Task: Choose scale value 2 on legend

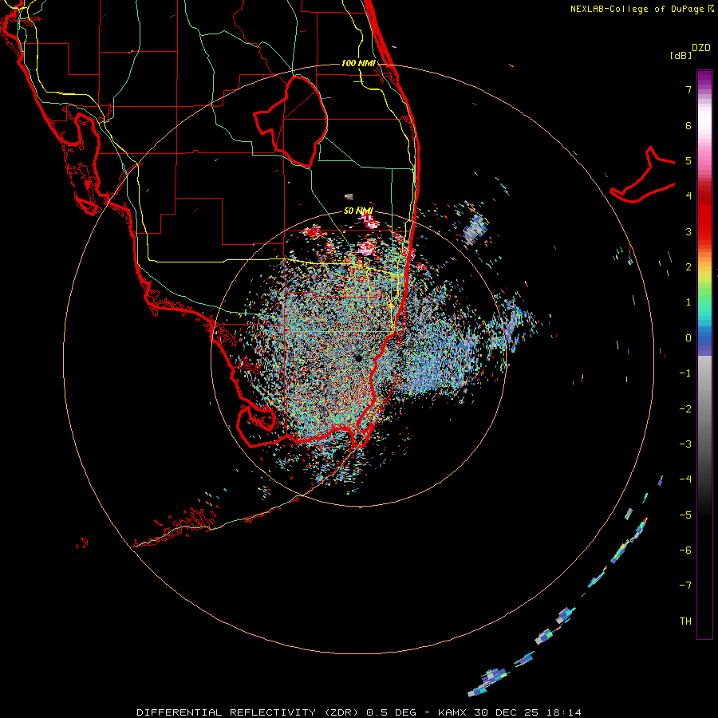Action: tap(688, 267)
